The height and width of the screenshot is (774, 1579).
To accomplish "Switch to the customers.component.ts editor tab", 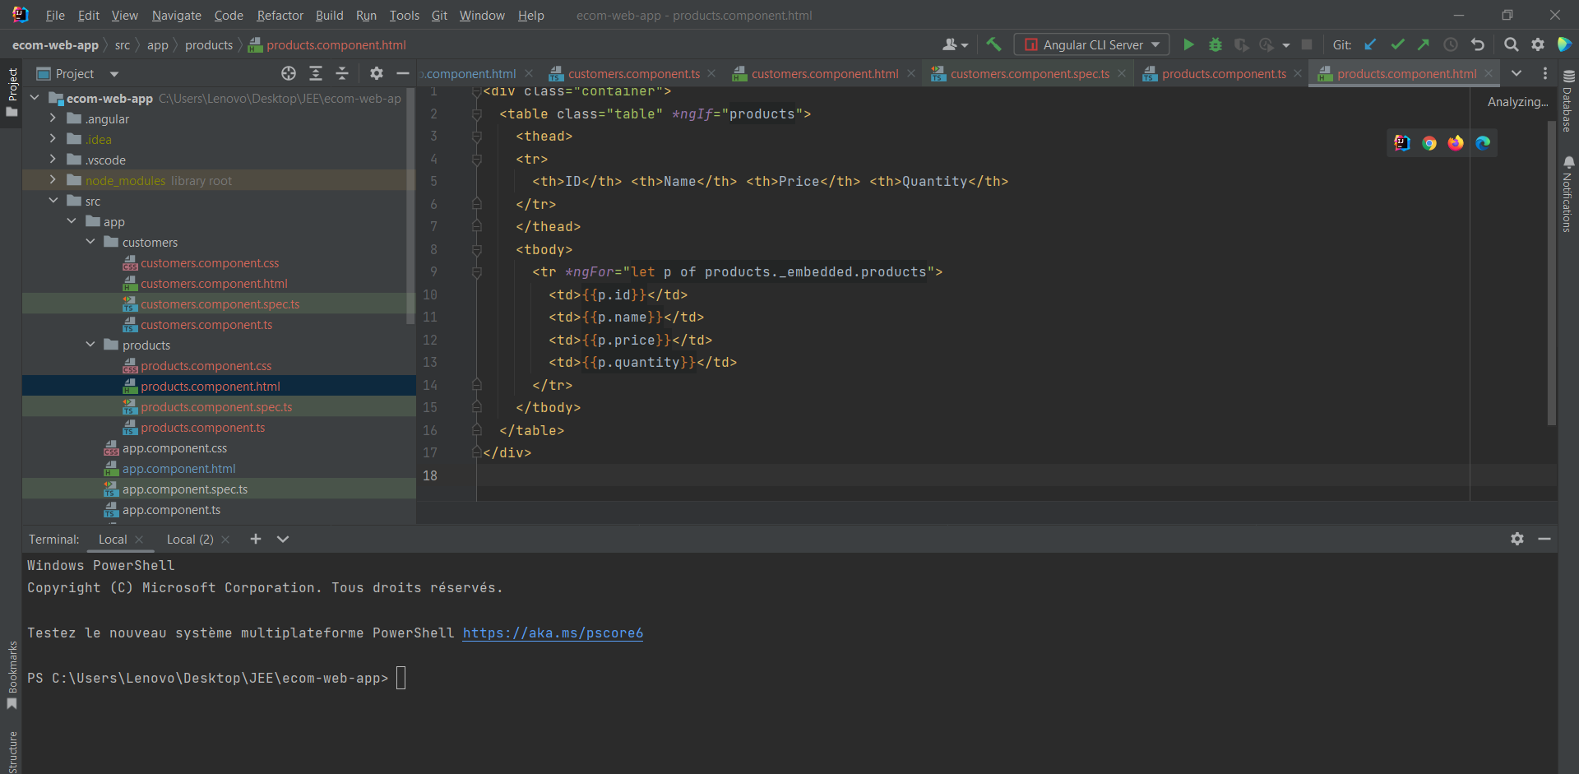I will point(633,73).
